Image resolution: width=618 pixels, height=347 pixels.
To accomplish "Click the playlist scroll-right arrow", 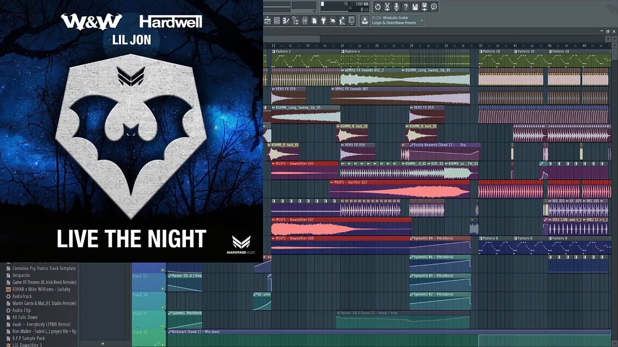I will [608, 39].
